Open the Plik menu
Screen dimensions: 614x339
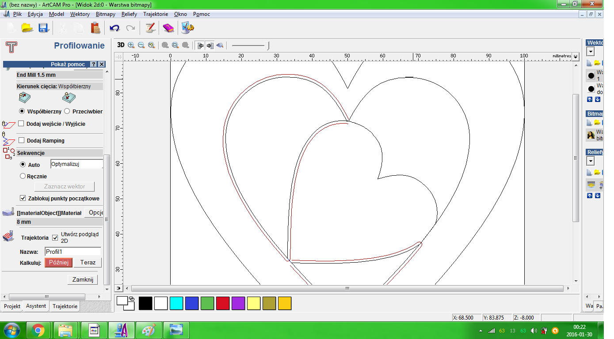click(x=17, y=14)
